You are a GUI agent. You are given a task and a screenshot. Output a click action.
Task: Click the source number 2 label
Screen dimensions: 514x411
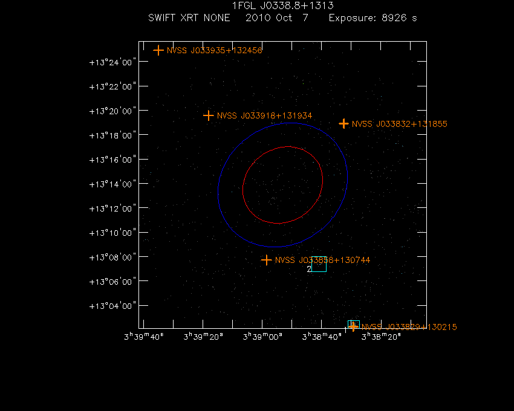(x=309, y=269)
